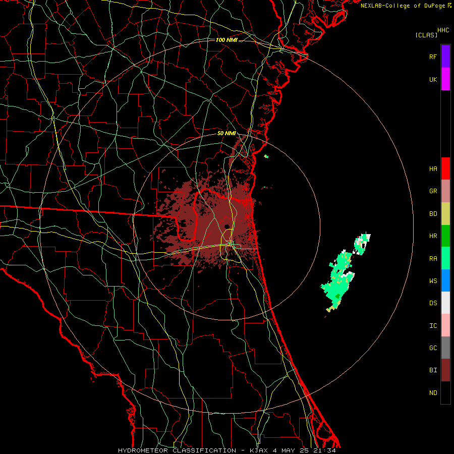Click the IC light-pink legend swatch
454x454 pixels.
pyautogui.click(x=445, y=325)
